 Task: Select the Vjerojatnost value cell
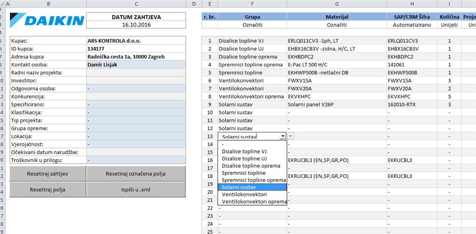[x=136, y=144]
